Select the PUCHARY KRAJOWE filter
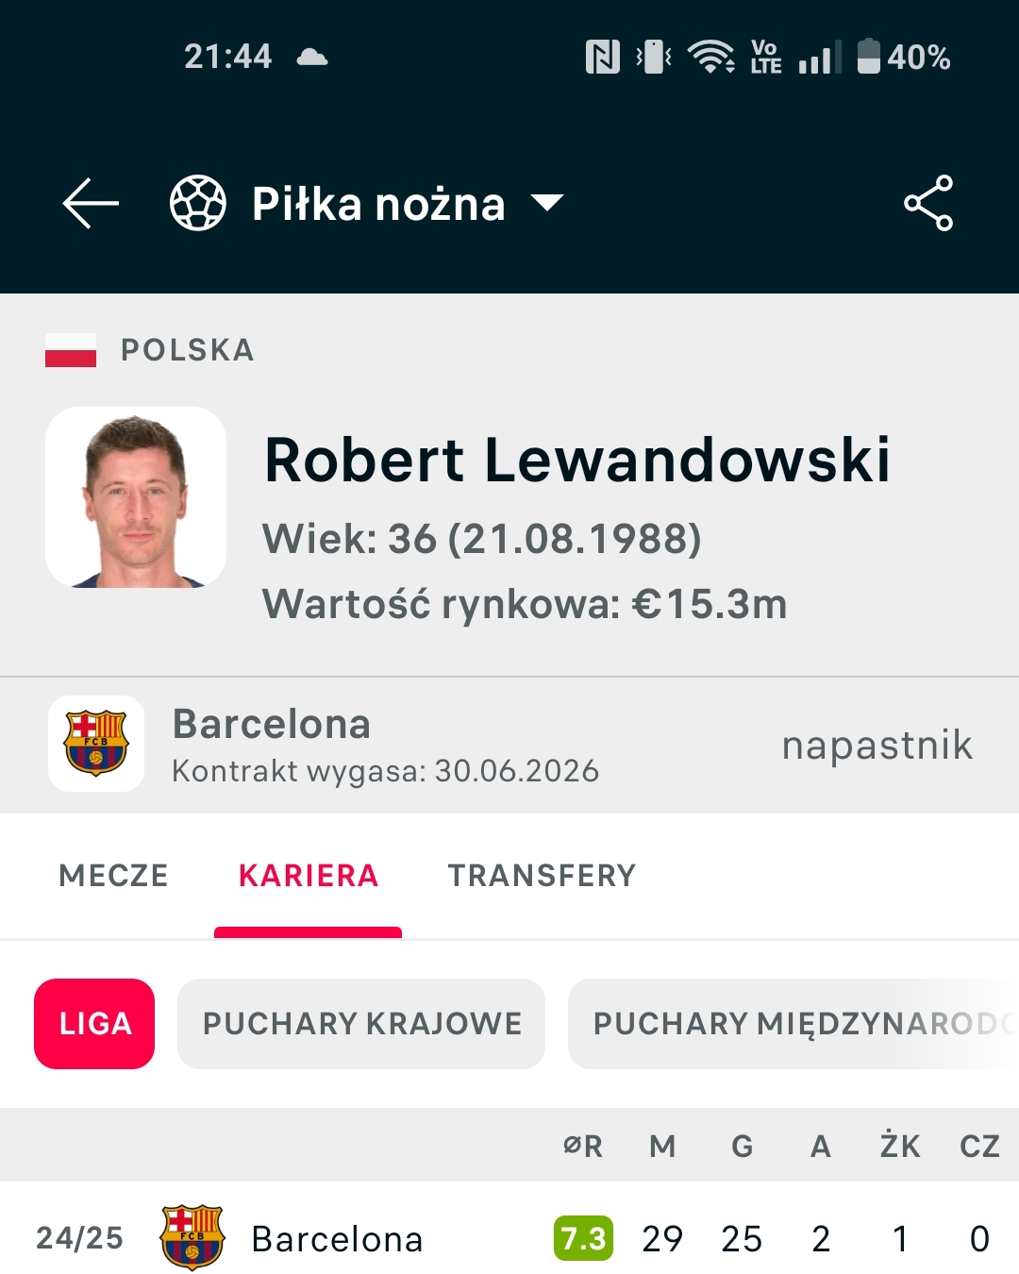The width and height of the screenshot is (1019, 1274). click(x=361, y=1024)
